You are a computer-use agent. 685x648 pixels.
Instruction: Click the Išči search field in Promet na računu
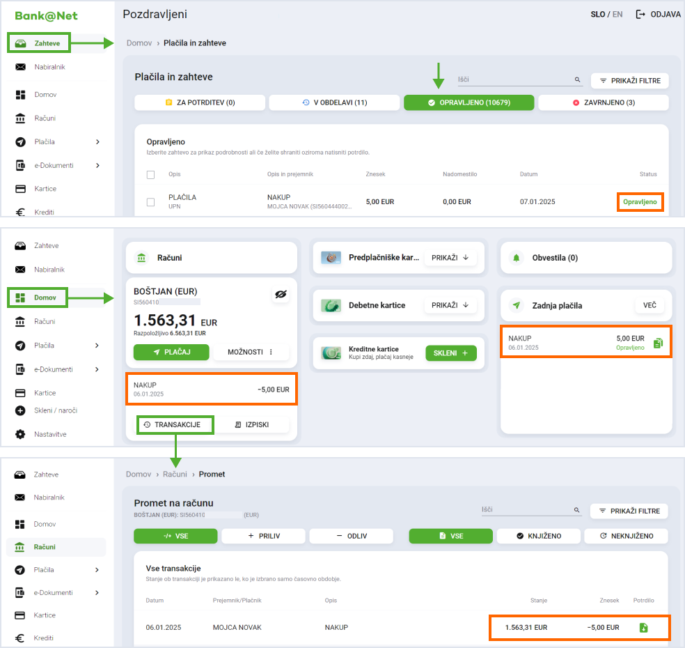pos(526,509)
